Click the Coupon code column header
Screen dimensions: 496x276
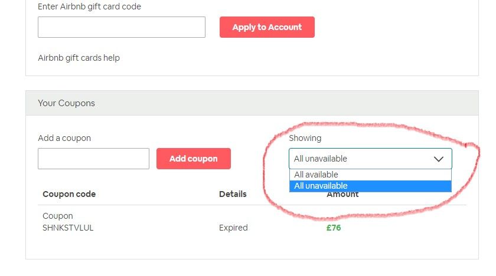[69, 194]
